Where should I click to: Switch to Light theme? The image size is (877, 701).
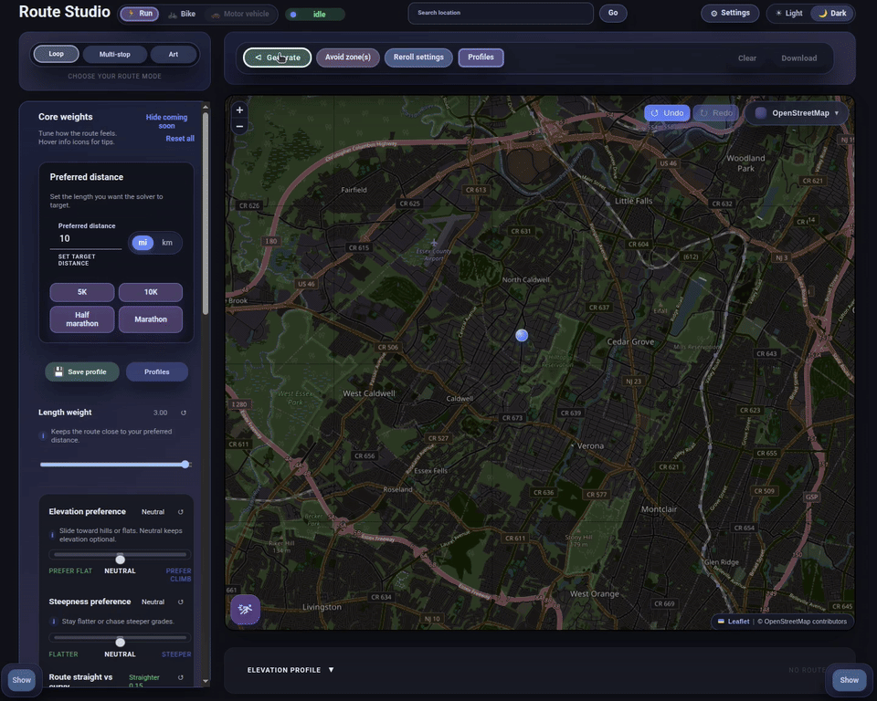pos(788,14)
